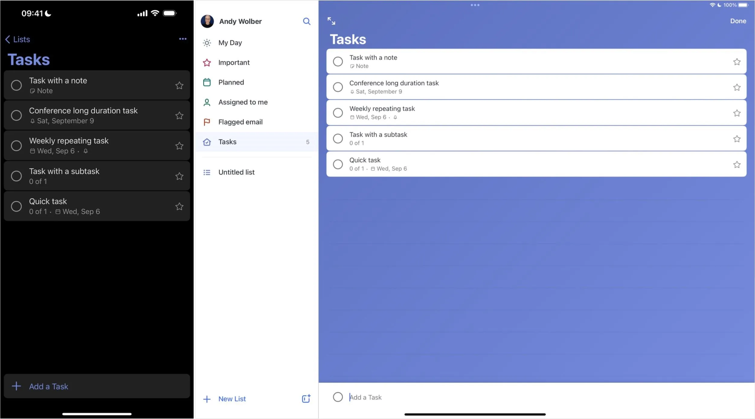Click the iPad battery indicator in the status bar
Image resolution: width=755 pixels, height=419 pixels.
coord(744,5)
